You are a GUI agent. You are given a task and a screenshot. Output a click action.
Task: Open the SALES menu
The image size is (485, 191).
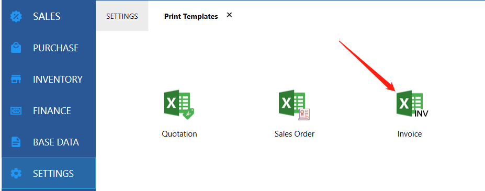pyautogui.click(x=49, y=16)
